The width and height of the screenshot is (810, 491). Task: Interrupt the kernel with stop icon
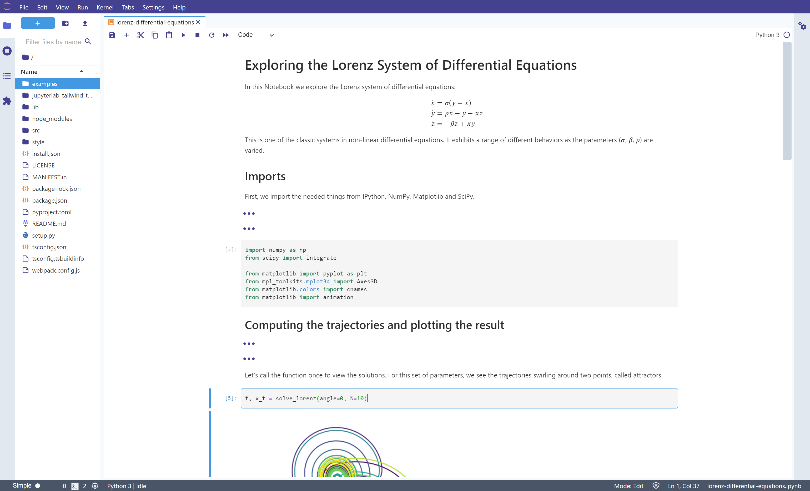coord(197,35)
